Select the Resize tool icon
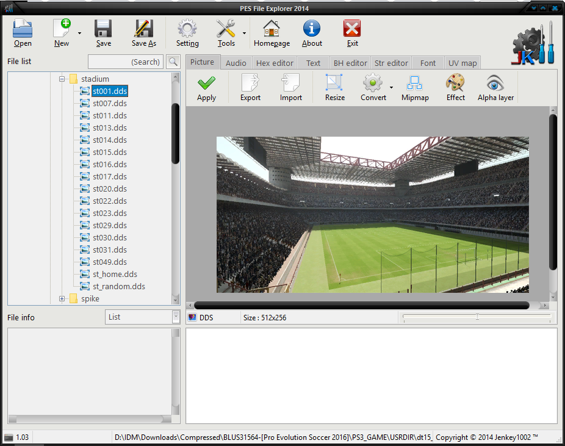Image resolution: width=565 pixels, height=446 pixels. tap(334, 83)
